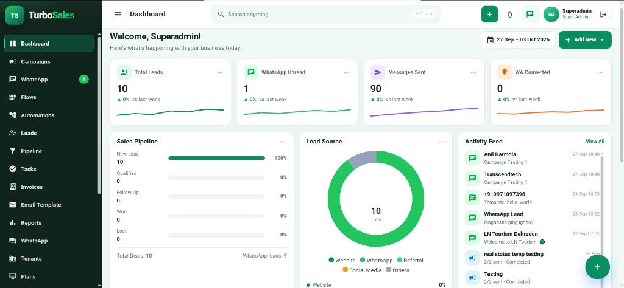Toggle Website legend in Lead Source

(x=342, y=260)
